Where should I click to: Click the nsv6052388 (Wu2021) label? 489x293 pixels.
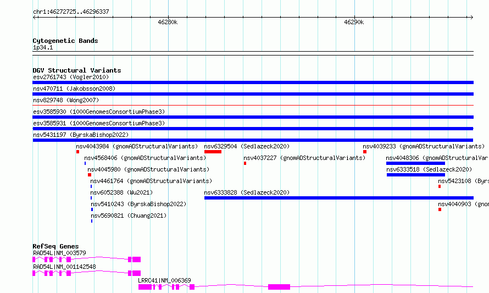tap(121, 192)
